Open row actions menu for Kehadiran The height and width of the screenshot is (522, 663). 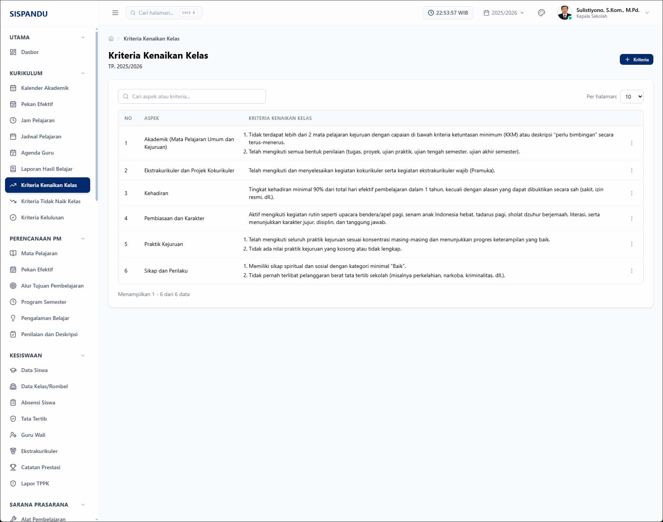coord(631,193)
